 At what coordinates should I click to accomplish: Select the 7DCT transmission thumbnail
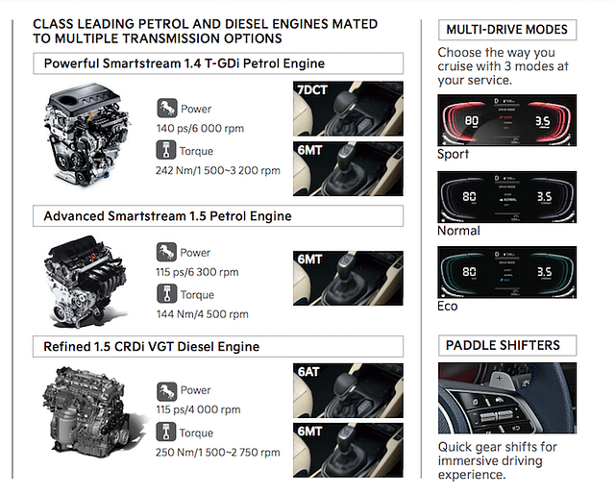[348, 109]
